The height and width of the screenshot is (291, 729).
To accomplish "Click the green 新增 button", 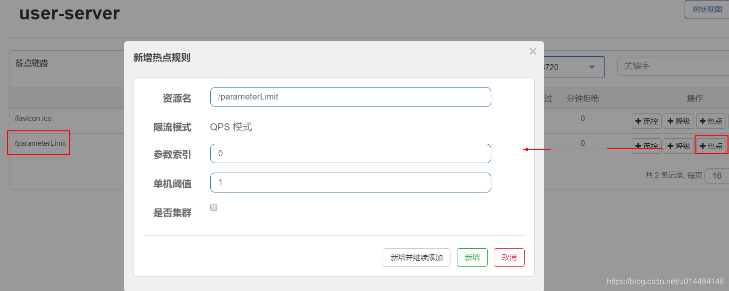I will [472, 257].
